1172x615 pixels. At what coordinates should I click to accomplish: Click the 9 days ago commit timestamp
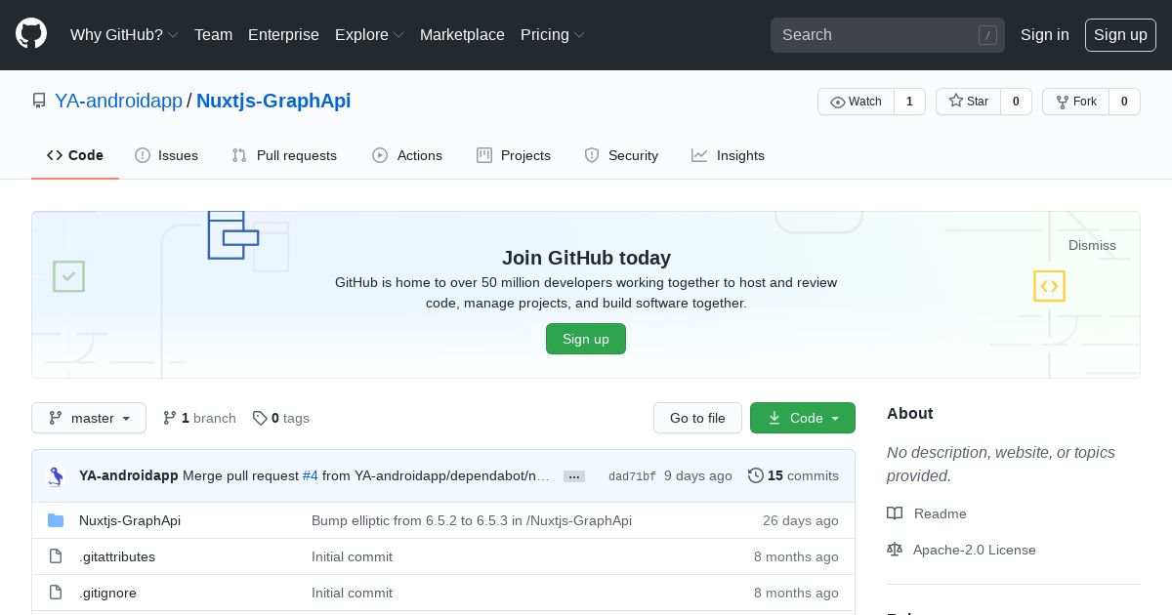point(698,475)
